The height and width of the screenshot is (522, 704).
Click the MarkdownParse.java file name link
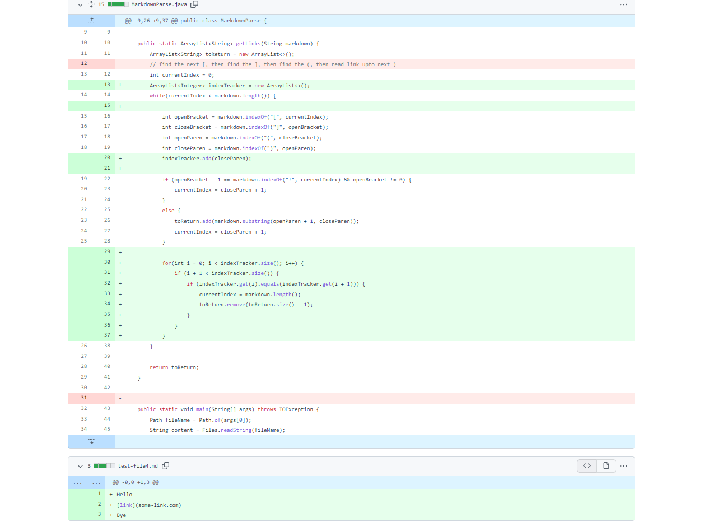point(159,4)
